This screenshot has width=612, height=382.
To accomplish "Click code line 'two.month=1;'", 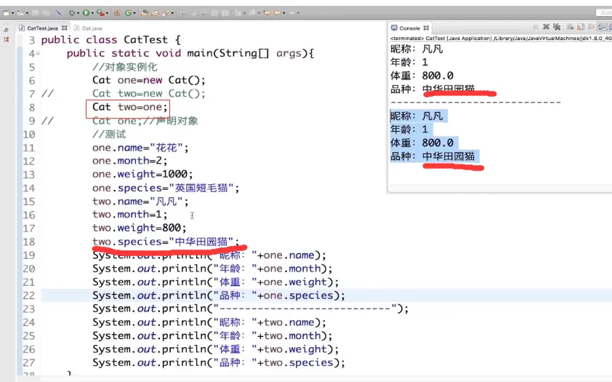I will click(x=130, y=215).
